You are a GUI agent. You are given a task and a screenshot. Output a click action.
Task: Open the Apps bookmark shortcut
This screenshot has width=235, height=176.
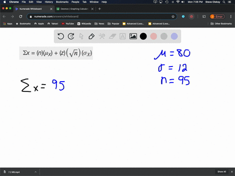point(8,23)
